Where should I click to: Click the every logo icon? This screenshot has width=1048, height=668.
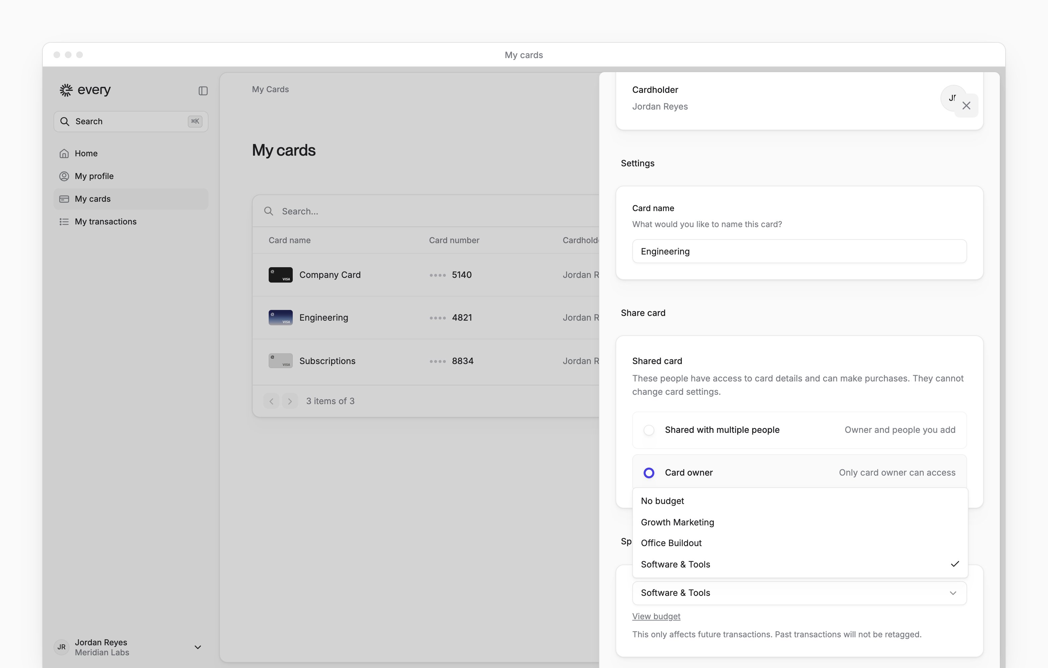[66, 90]
